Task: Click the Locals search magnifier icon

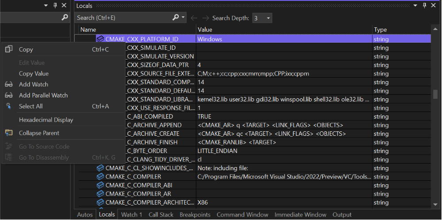Action: [x=176, y=18]
